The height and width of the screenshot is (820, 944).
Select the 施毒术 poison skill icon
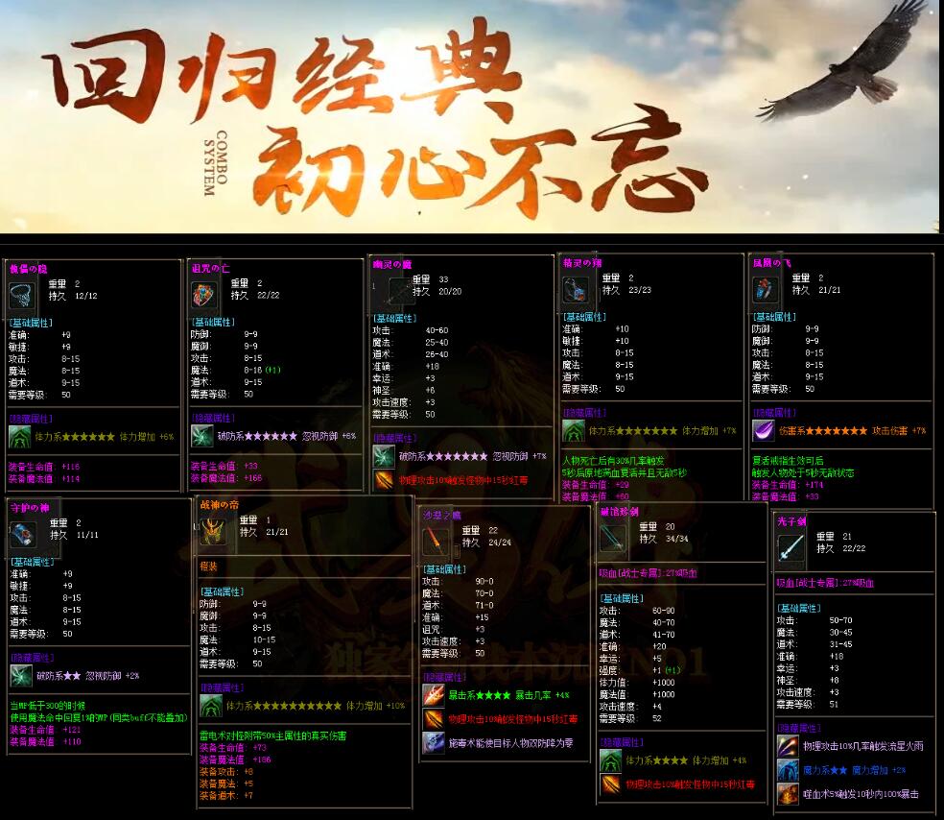click(x=434, y=742)
